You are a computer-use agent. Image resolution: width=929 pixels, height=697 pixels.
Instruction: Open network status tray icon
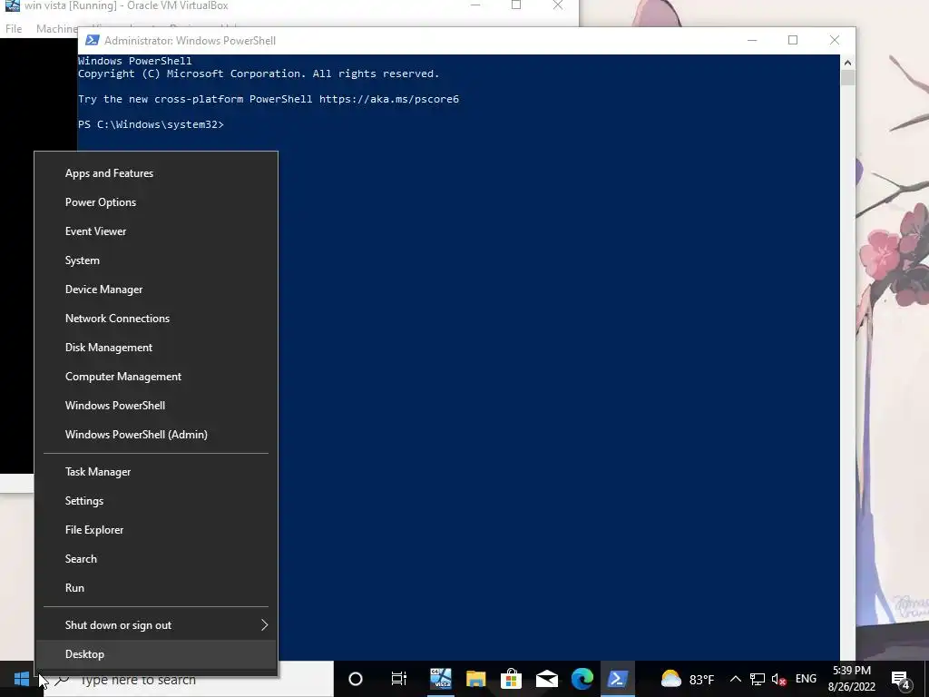tap(758, 679)
